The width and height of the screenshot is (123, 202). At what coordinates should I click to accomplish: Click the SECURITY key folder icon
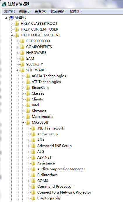(x=22, y=64)
